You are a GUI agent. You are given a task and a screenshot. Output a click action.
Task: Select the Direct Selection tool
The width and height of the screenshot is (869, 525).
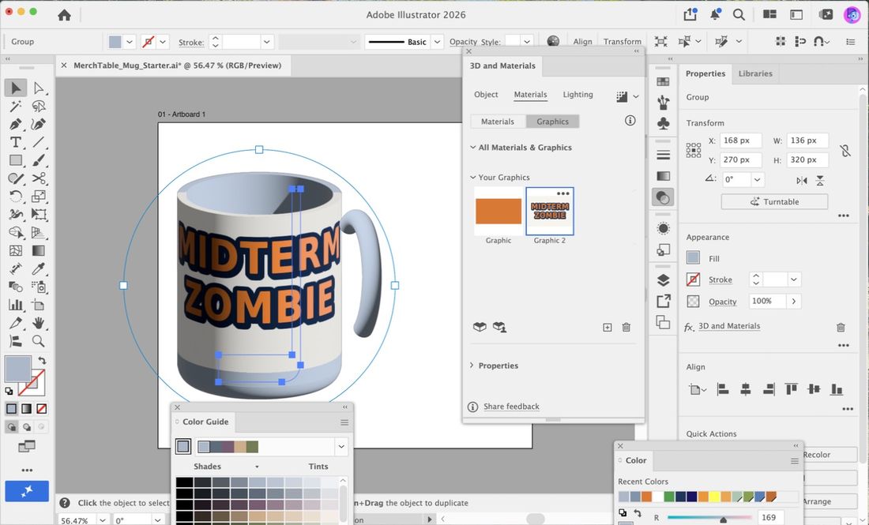38,88
